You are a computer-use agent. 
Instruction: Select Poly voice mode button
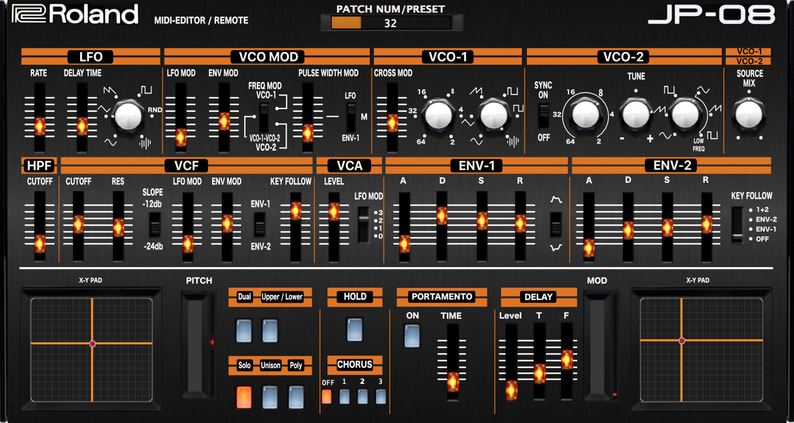click(x=296, y=397)
